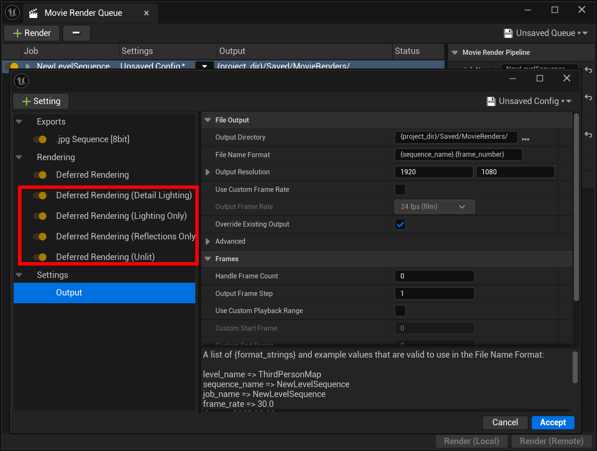597x451 pixels.
Task: Click the Unsaved Queue floppy disk icon
Action: [508, 33]
